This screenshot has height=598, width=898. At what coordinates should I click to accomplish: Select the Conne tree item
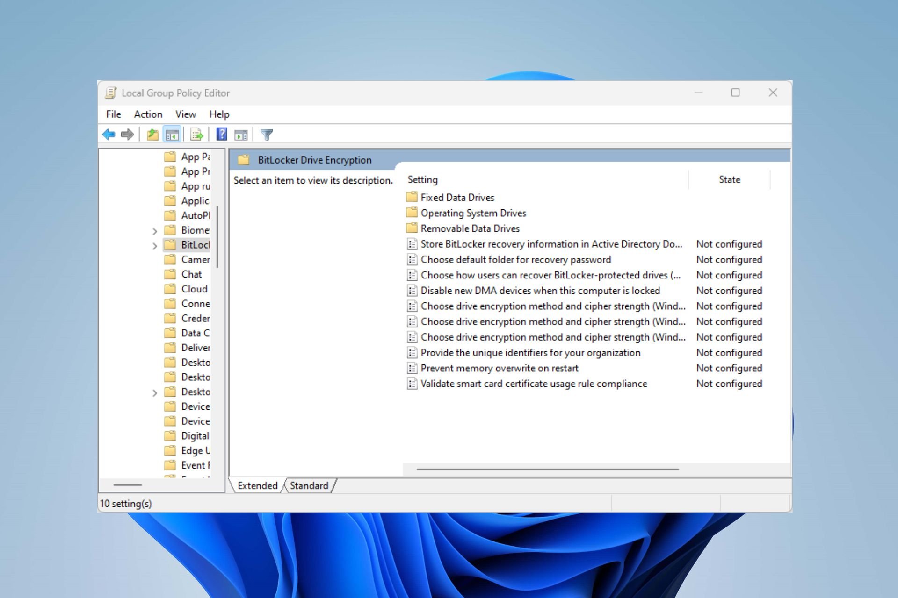click(196, 304)
